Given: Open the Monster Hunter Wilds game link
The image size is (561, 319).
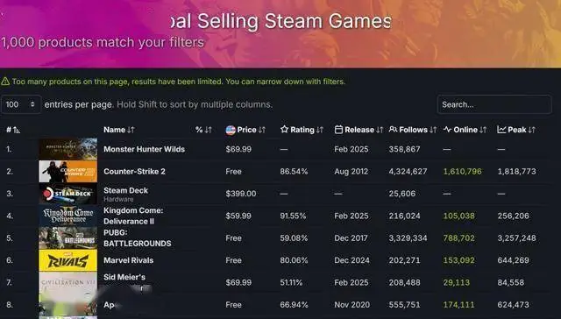Looking at the screenshot, I should tap(144, 149).
